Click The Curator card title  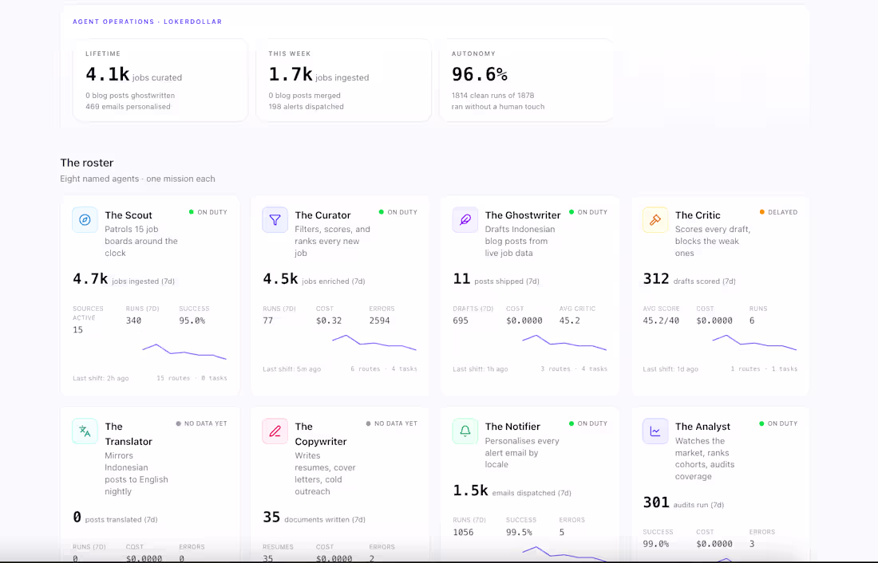tap(322, 215)
